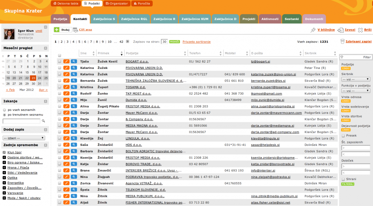
Task: Open the Dokumenti tab
Action: click(x=314, y=19)
